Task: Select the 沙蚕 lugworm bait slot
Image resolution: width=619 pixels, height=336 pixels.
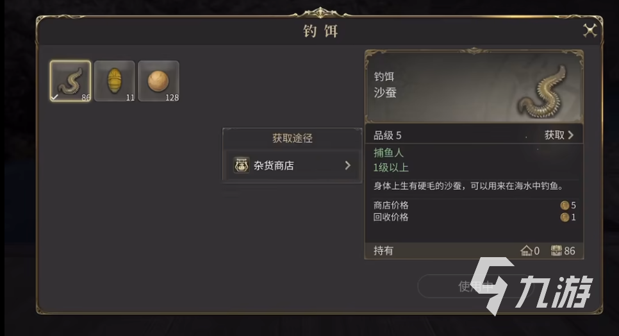Action: pyautogui.click(x=70, y=81)
